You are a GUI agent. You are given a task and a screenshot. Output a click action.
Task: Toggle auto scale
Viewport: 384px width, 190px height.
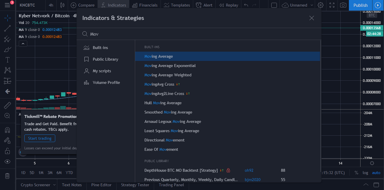tap(376, 173)
